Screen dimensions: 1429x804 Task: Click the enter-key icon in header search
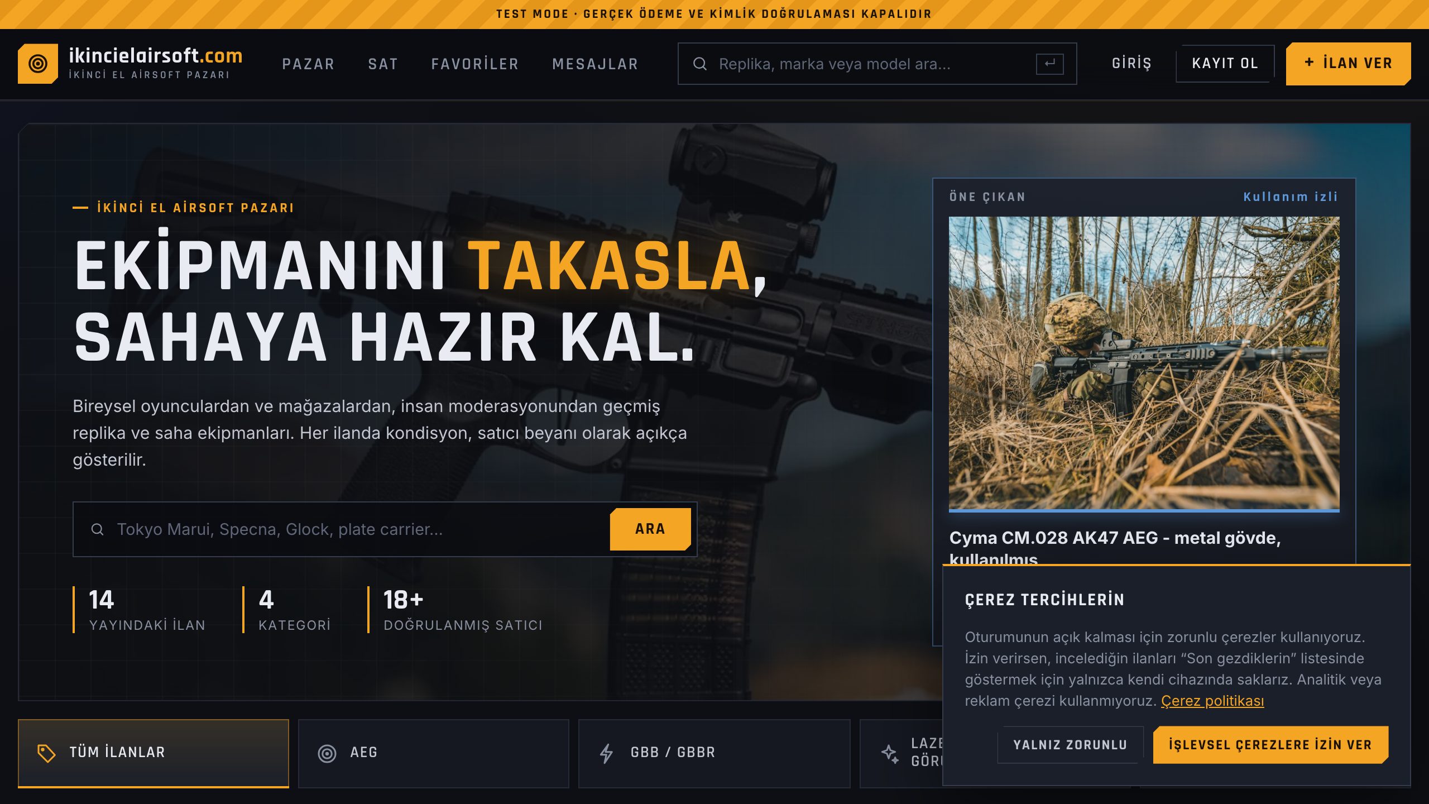1049,64
